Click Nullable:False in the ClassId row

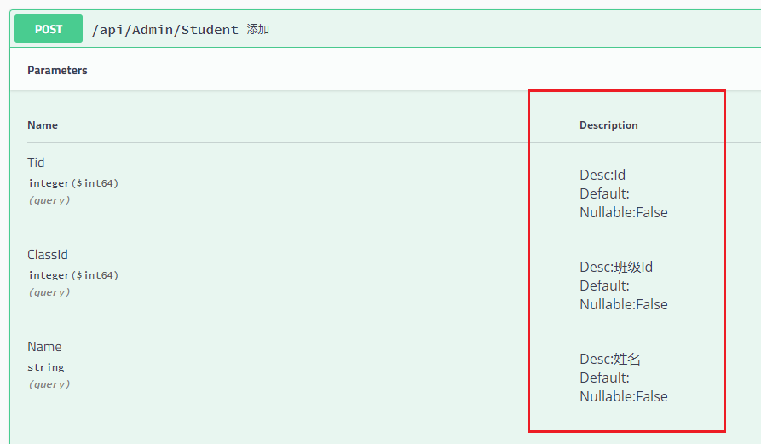(623, 304)
